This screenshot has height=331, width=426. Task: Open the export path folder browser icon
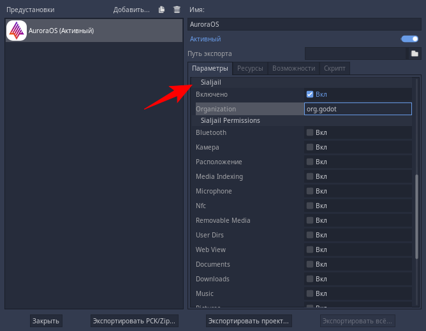[x=415, y=53]
